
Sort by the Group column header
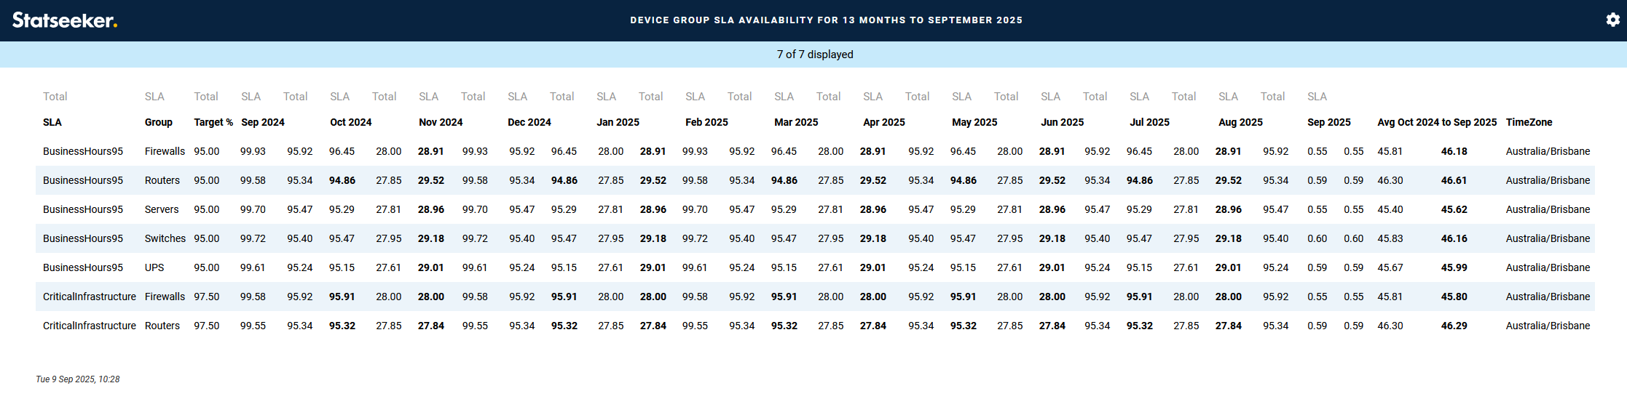pyautogui.click(x=158, y=122)
